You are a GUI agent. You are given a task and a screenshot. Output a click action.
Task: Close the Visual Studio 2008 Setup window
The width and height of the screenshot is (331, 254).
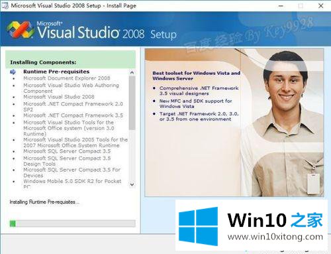coord(321,6)
